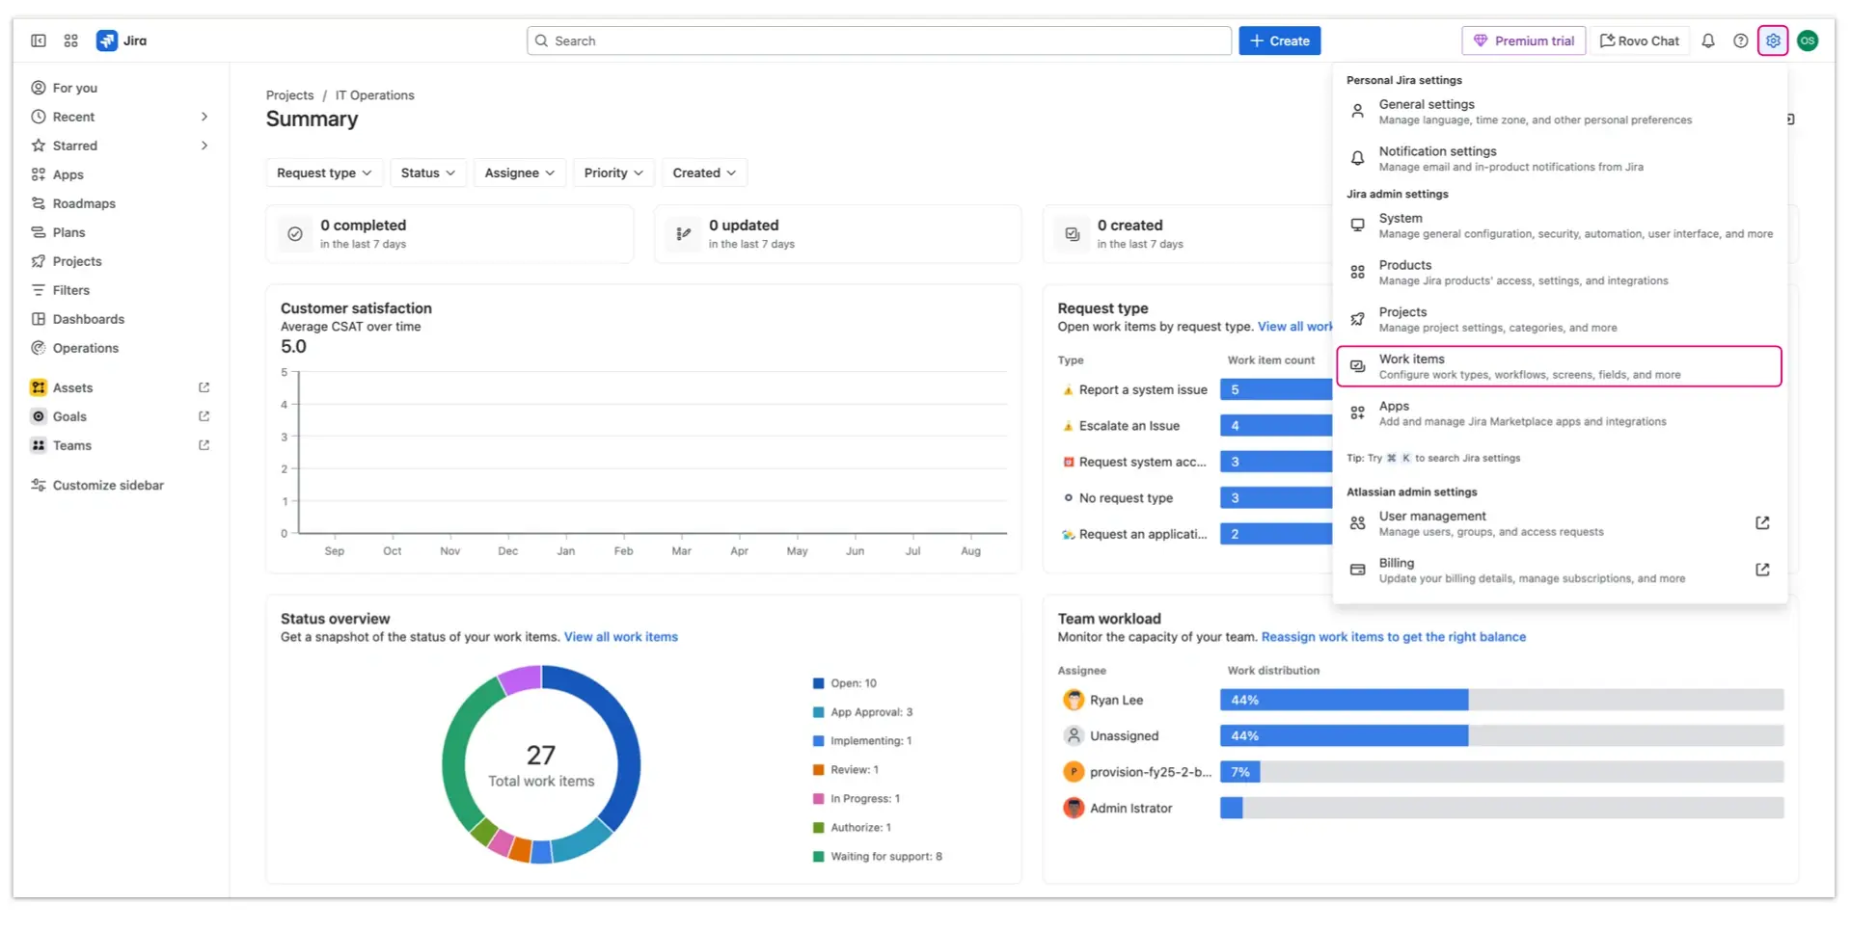
Task: Expand the Recent sidebar chevron
Action: click(x=204, y=117)
